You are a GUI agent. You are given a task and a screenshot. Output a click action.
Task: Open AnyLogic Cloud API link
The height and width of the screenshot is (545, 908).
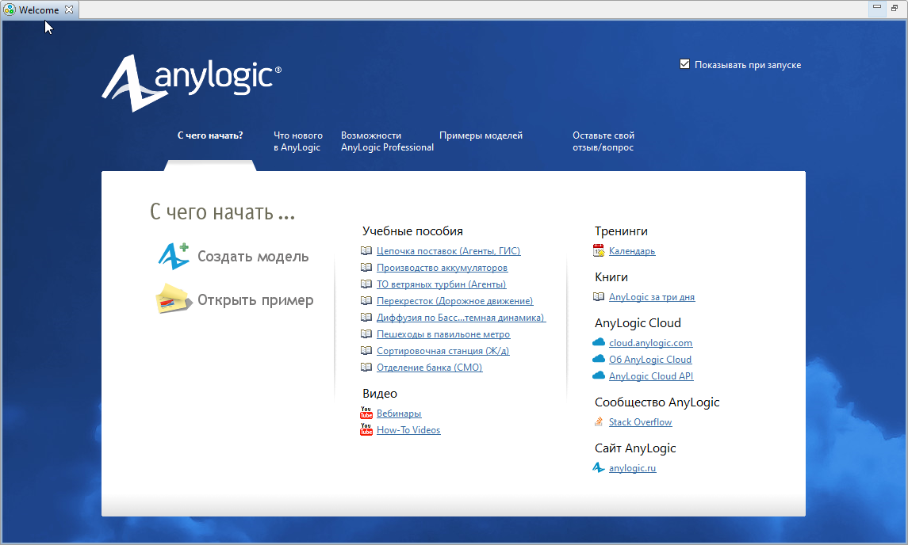coord(651,376)
